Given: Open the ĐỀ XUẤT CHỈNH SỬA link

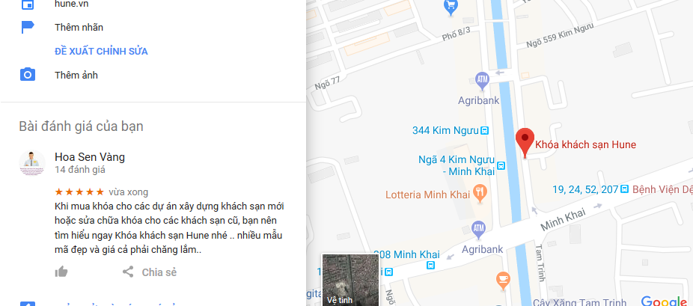Looking at the screenshot, I should (x=101, y=51).
